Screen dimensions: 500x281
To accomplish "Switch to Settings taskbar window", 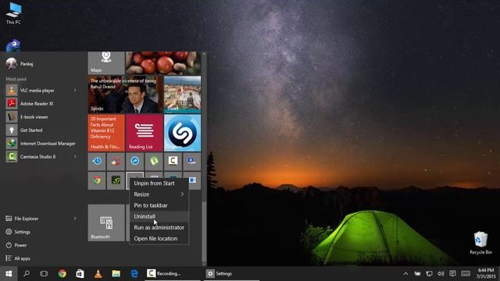I will click(233, 274).
